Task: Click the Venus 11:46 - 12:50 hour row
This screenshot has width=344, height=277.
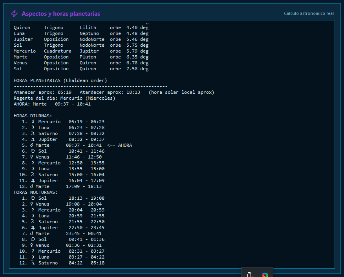Action: point(62,157)
